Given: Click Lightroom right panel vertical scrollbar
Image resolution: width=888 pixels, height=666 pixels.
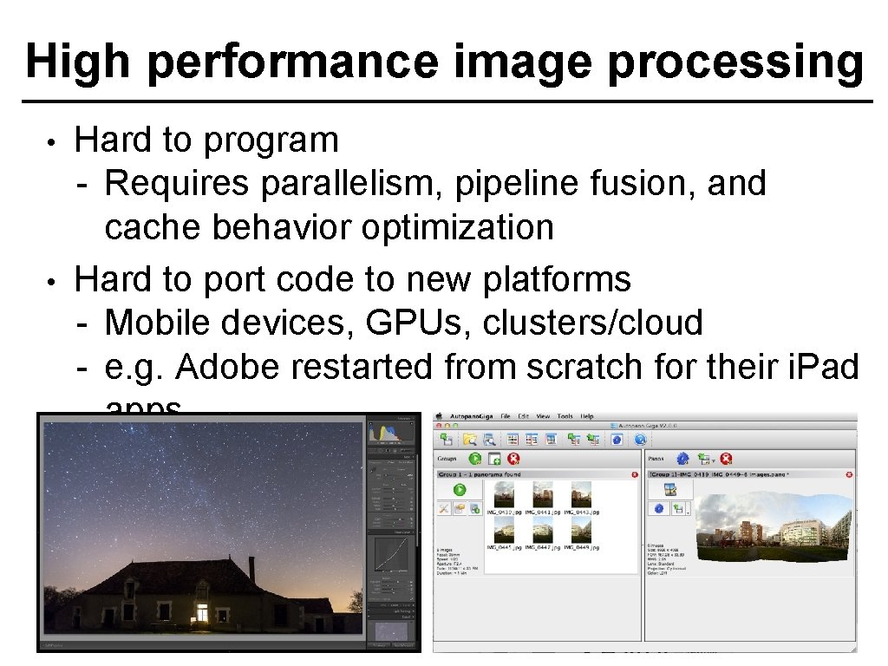Looking at the screenshot, I should [417, 500].
